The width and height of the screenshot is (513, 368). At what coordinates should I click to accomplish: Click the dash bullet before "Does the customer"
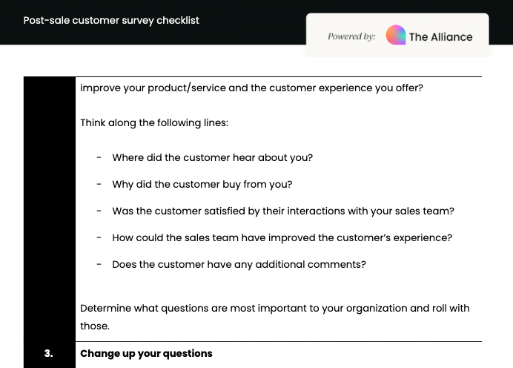99,264
